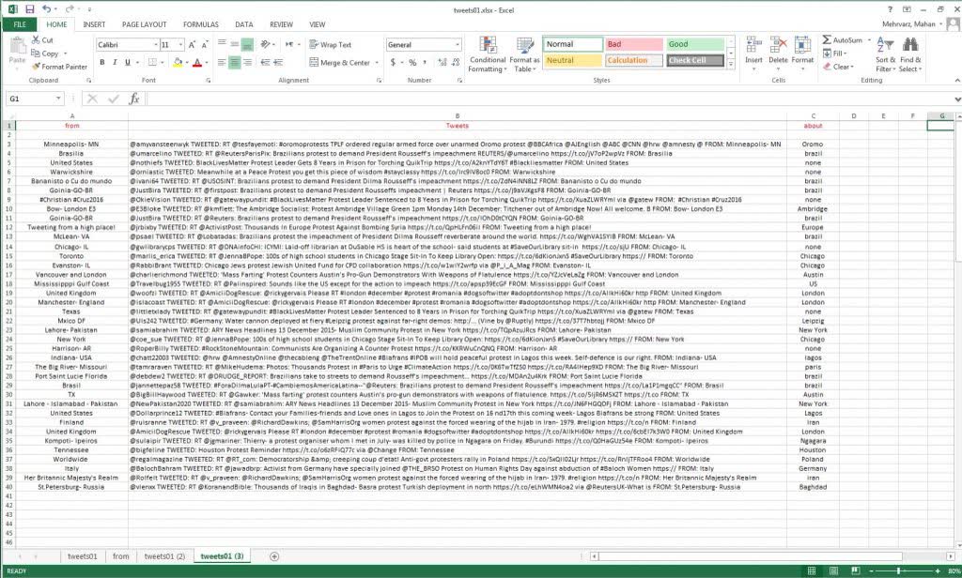Open the from sheet tab
The width and height of the screenshot is (962, 578).
121,556
